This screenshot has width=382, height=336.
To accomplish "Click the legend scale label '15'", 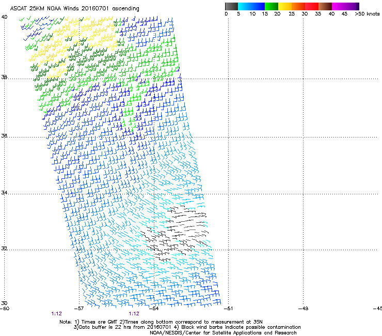I will click(265, 14).
